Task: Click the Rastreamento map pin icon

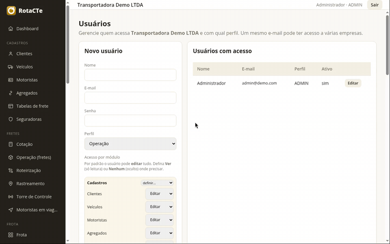Action: (11, 183)
